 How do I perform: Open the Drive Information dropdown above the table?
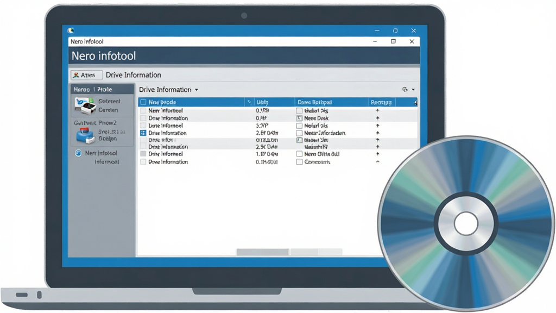pos(168,90)
